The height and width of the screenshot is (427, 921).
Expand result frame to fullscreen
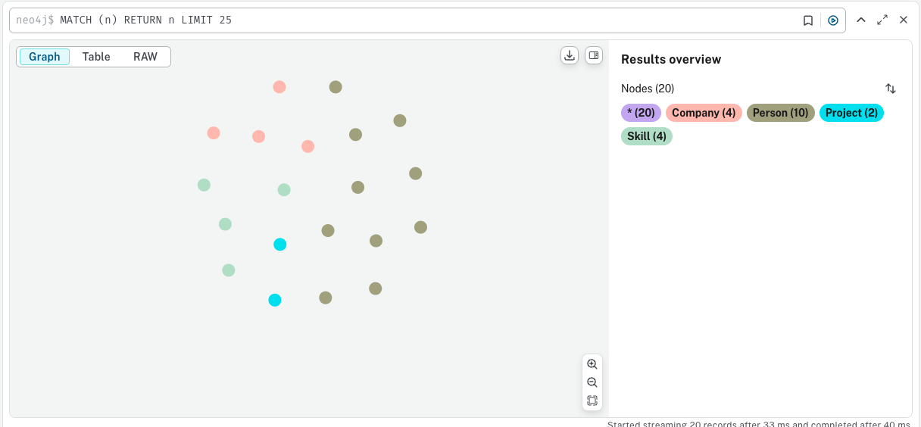[x=882, y=20]
